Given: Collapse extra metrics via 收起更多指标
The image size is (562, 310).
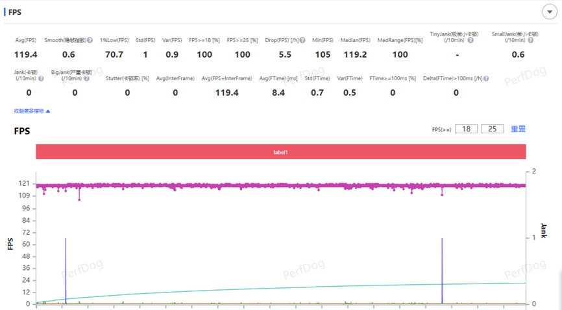Looking at the screenshot, I should pyautogui.click(x=32, y=111).
